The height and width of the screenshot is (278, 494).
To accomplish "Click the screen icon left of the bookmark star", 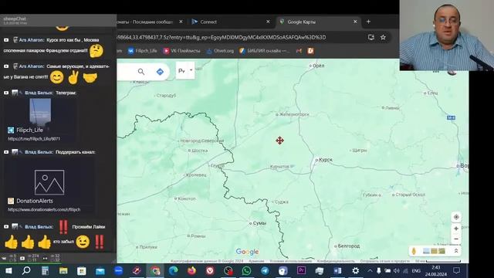I will [x=371, y=38].
